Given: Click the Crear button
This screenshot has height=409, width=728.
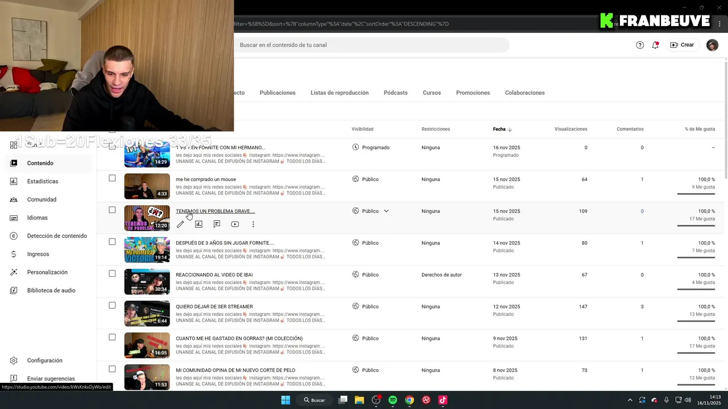Looking at the screenshot, I should pyautogui.click(x=682, y=45).
